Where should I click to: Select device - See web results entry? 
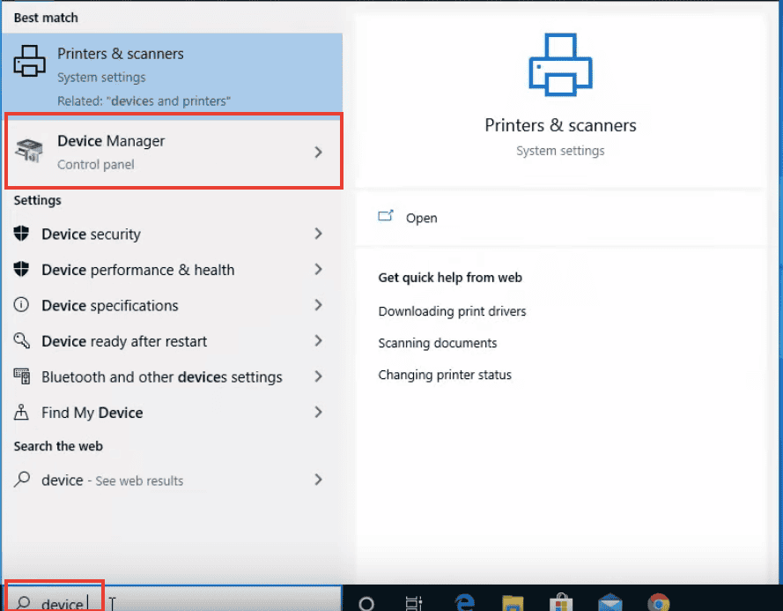173,481
